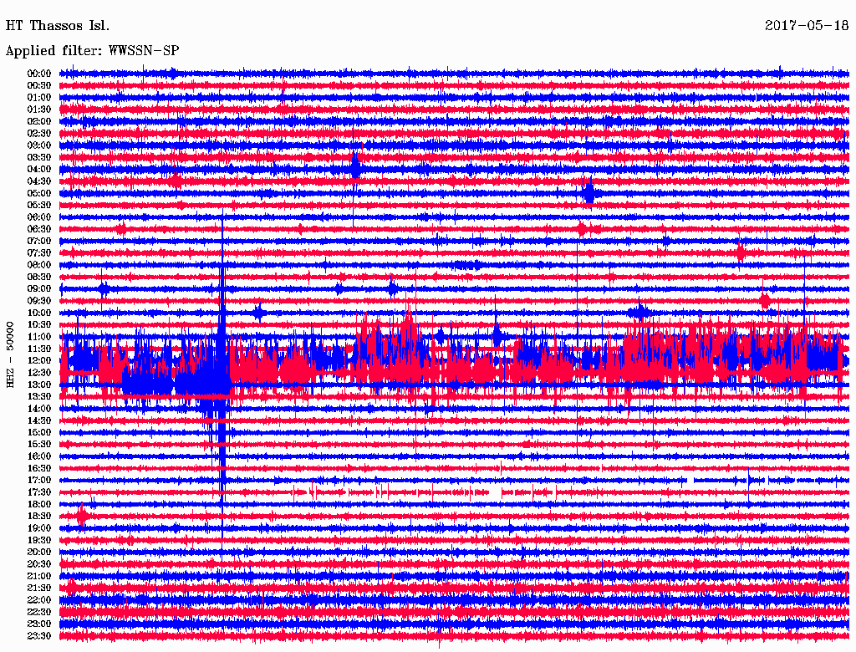856x652 pixels.
Task: Select the 07:30 time label
Action: click(x=39, y=252)
